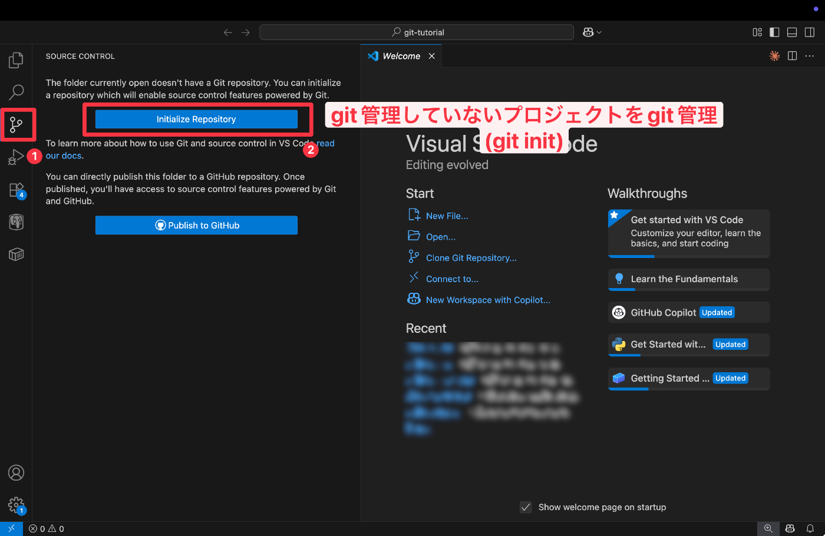Open the Search view in activity bar
This screenshot has width=825, height=536.
[16, 92]
